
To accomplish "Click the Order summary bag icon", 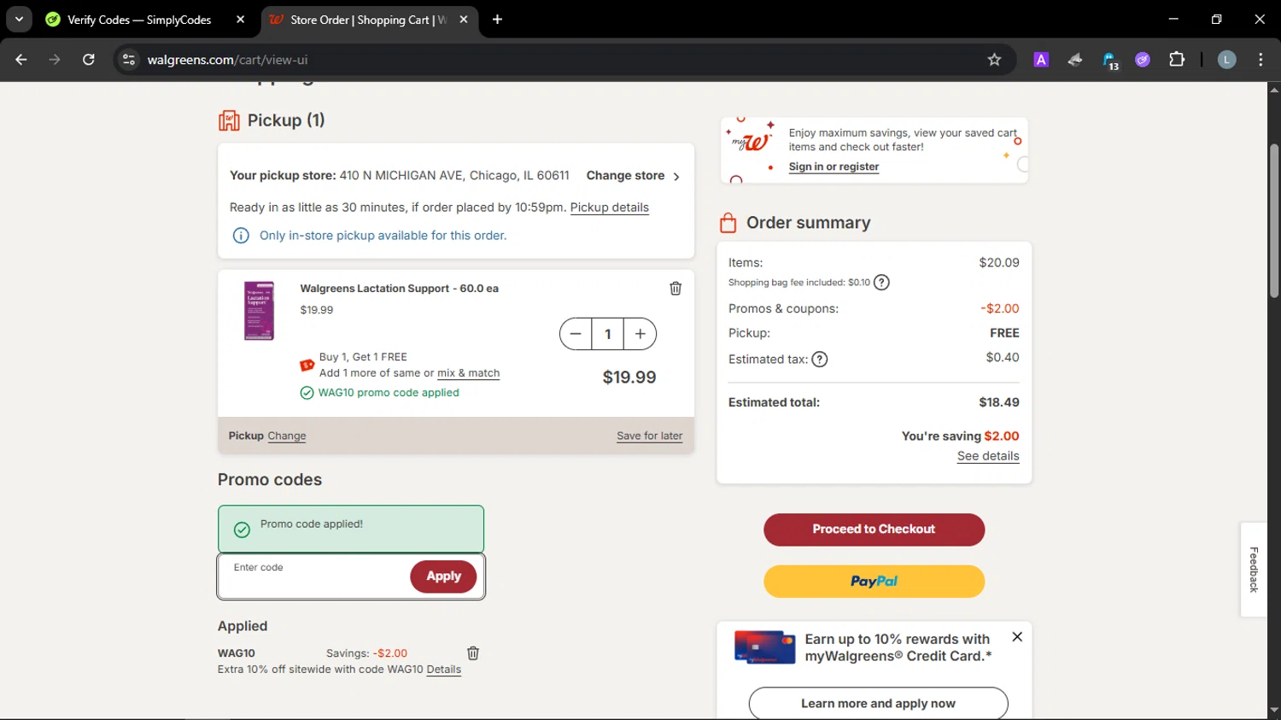I will coord(728,223).
